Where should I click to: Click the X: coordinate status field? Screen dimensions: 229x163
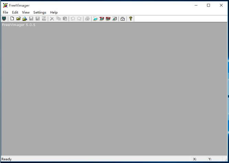tap(199, 159)
